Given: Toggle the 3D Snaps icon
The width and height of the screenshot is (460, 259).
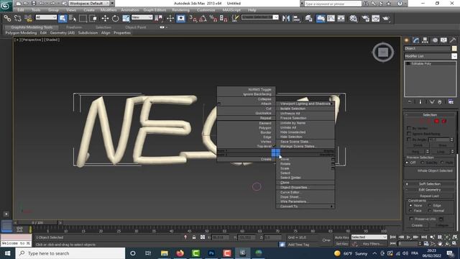Looking at the screenshot, I should pos(193,19).
